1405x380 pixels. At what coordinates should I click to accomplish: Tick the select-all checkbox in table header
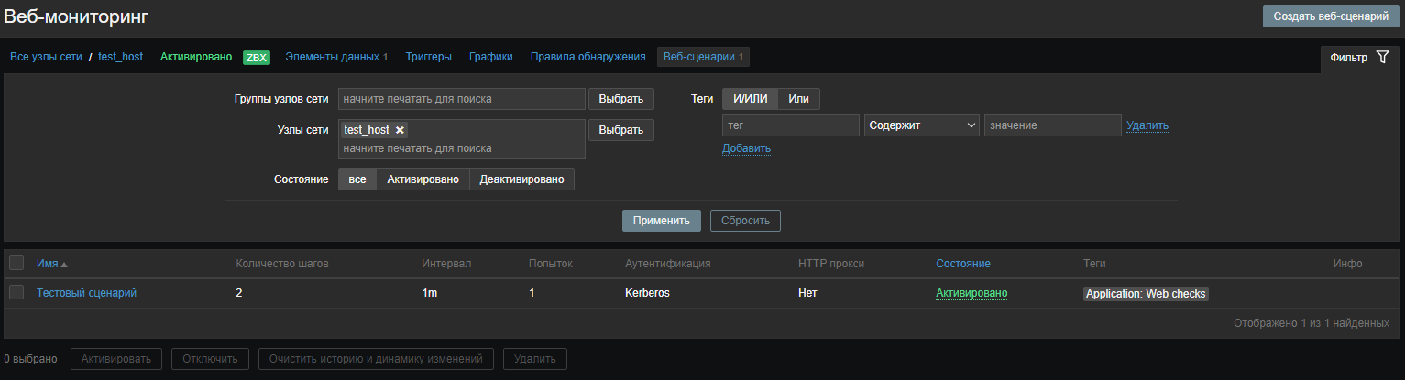(16, 264)
